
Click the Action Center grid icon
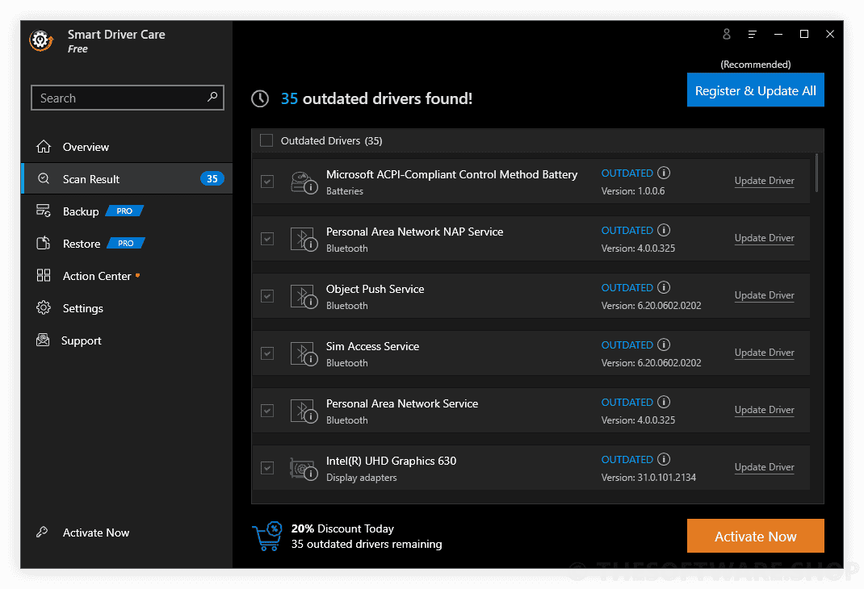click(44, 275)
